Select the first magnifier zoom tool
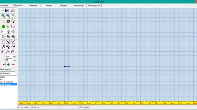This screenshot has width=197, height=110. 3,16
